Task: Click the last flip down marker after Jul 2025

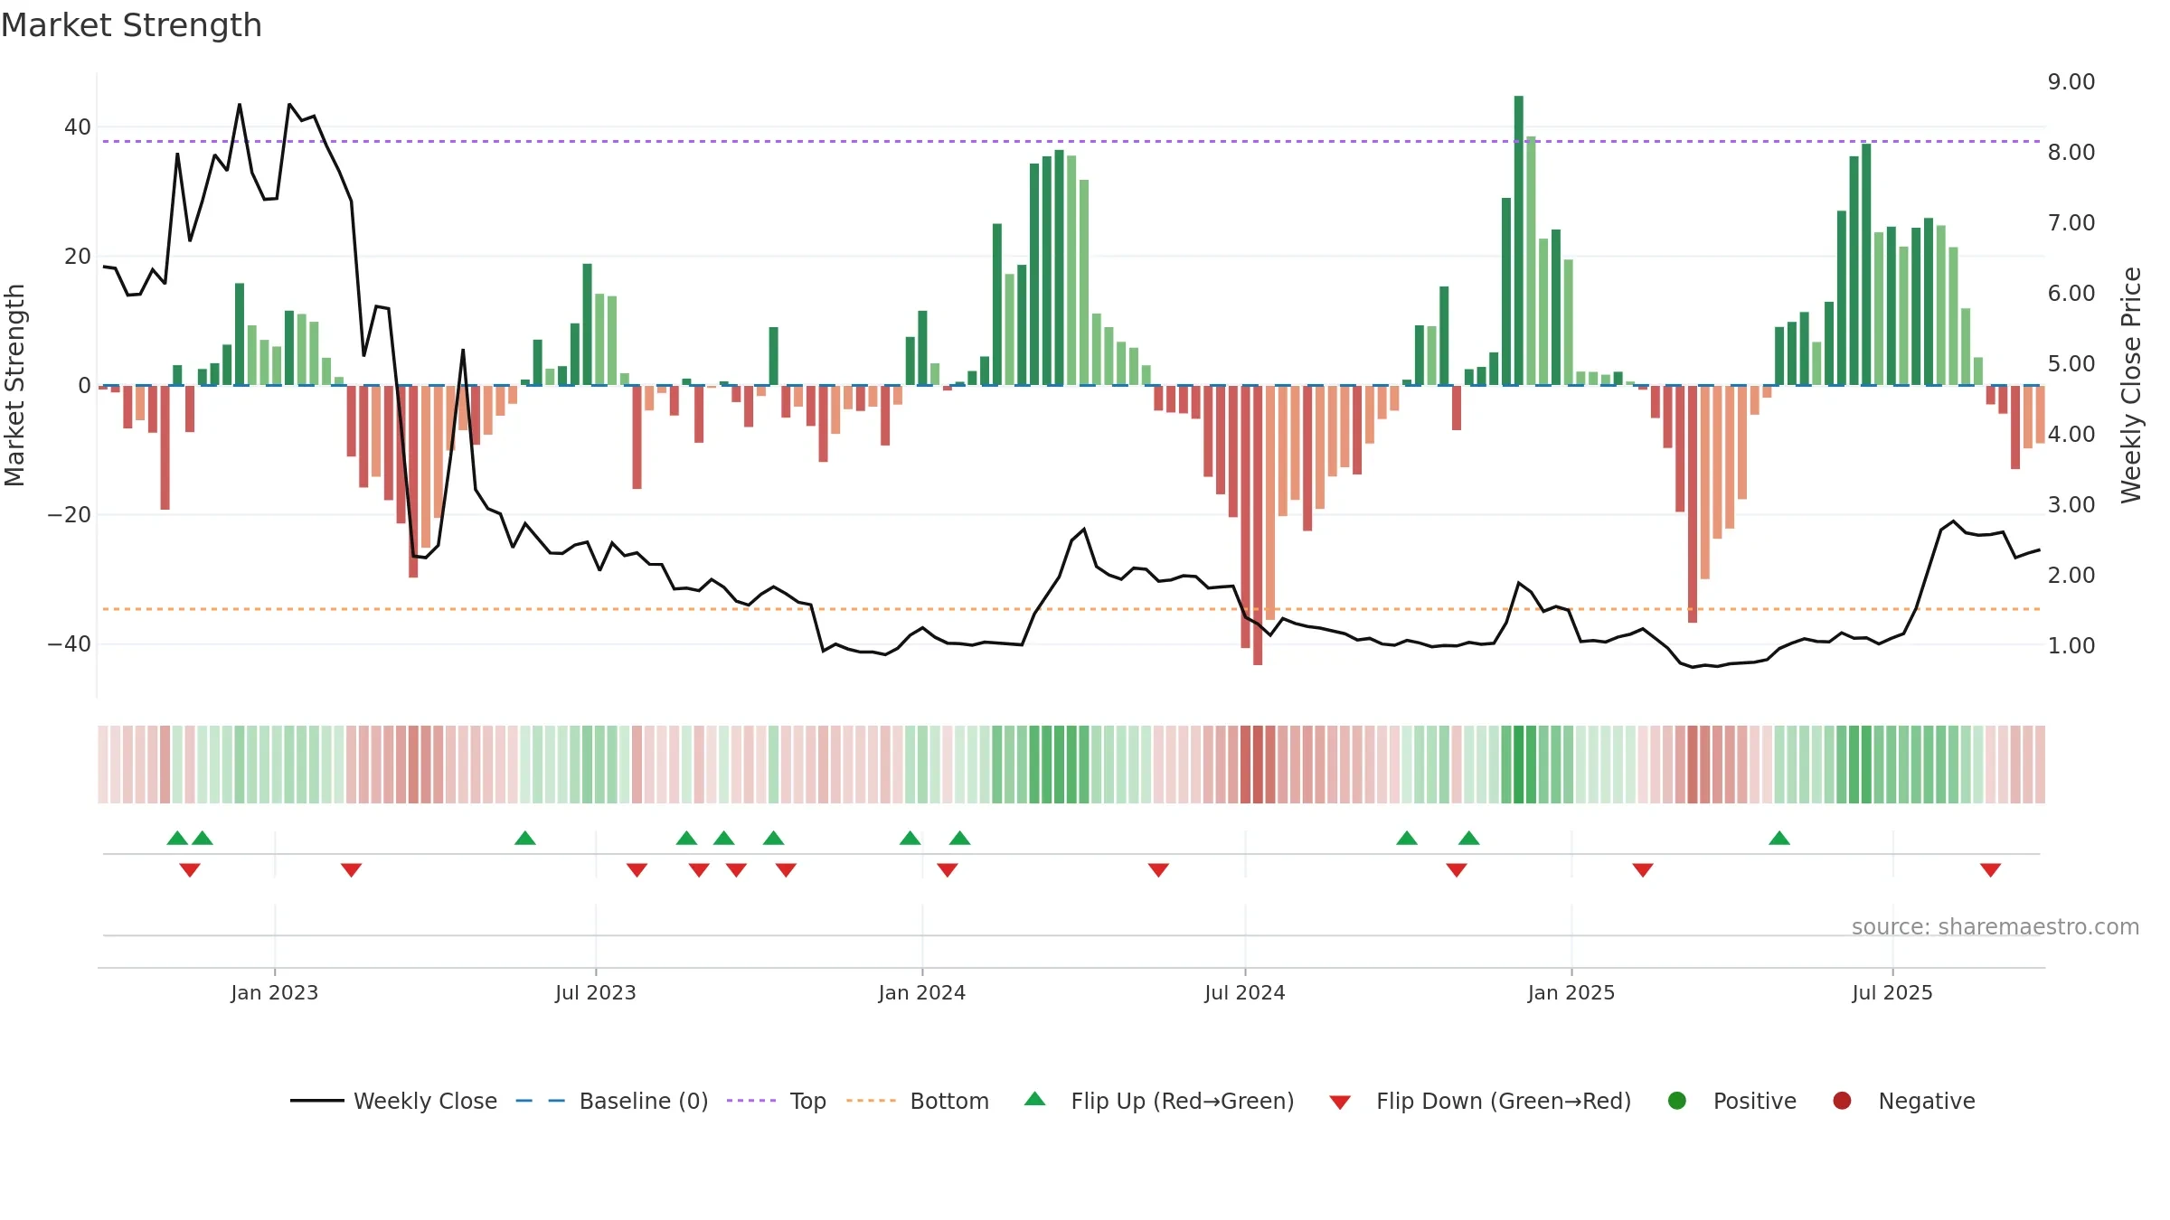Action: point(1990,870)
